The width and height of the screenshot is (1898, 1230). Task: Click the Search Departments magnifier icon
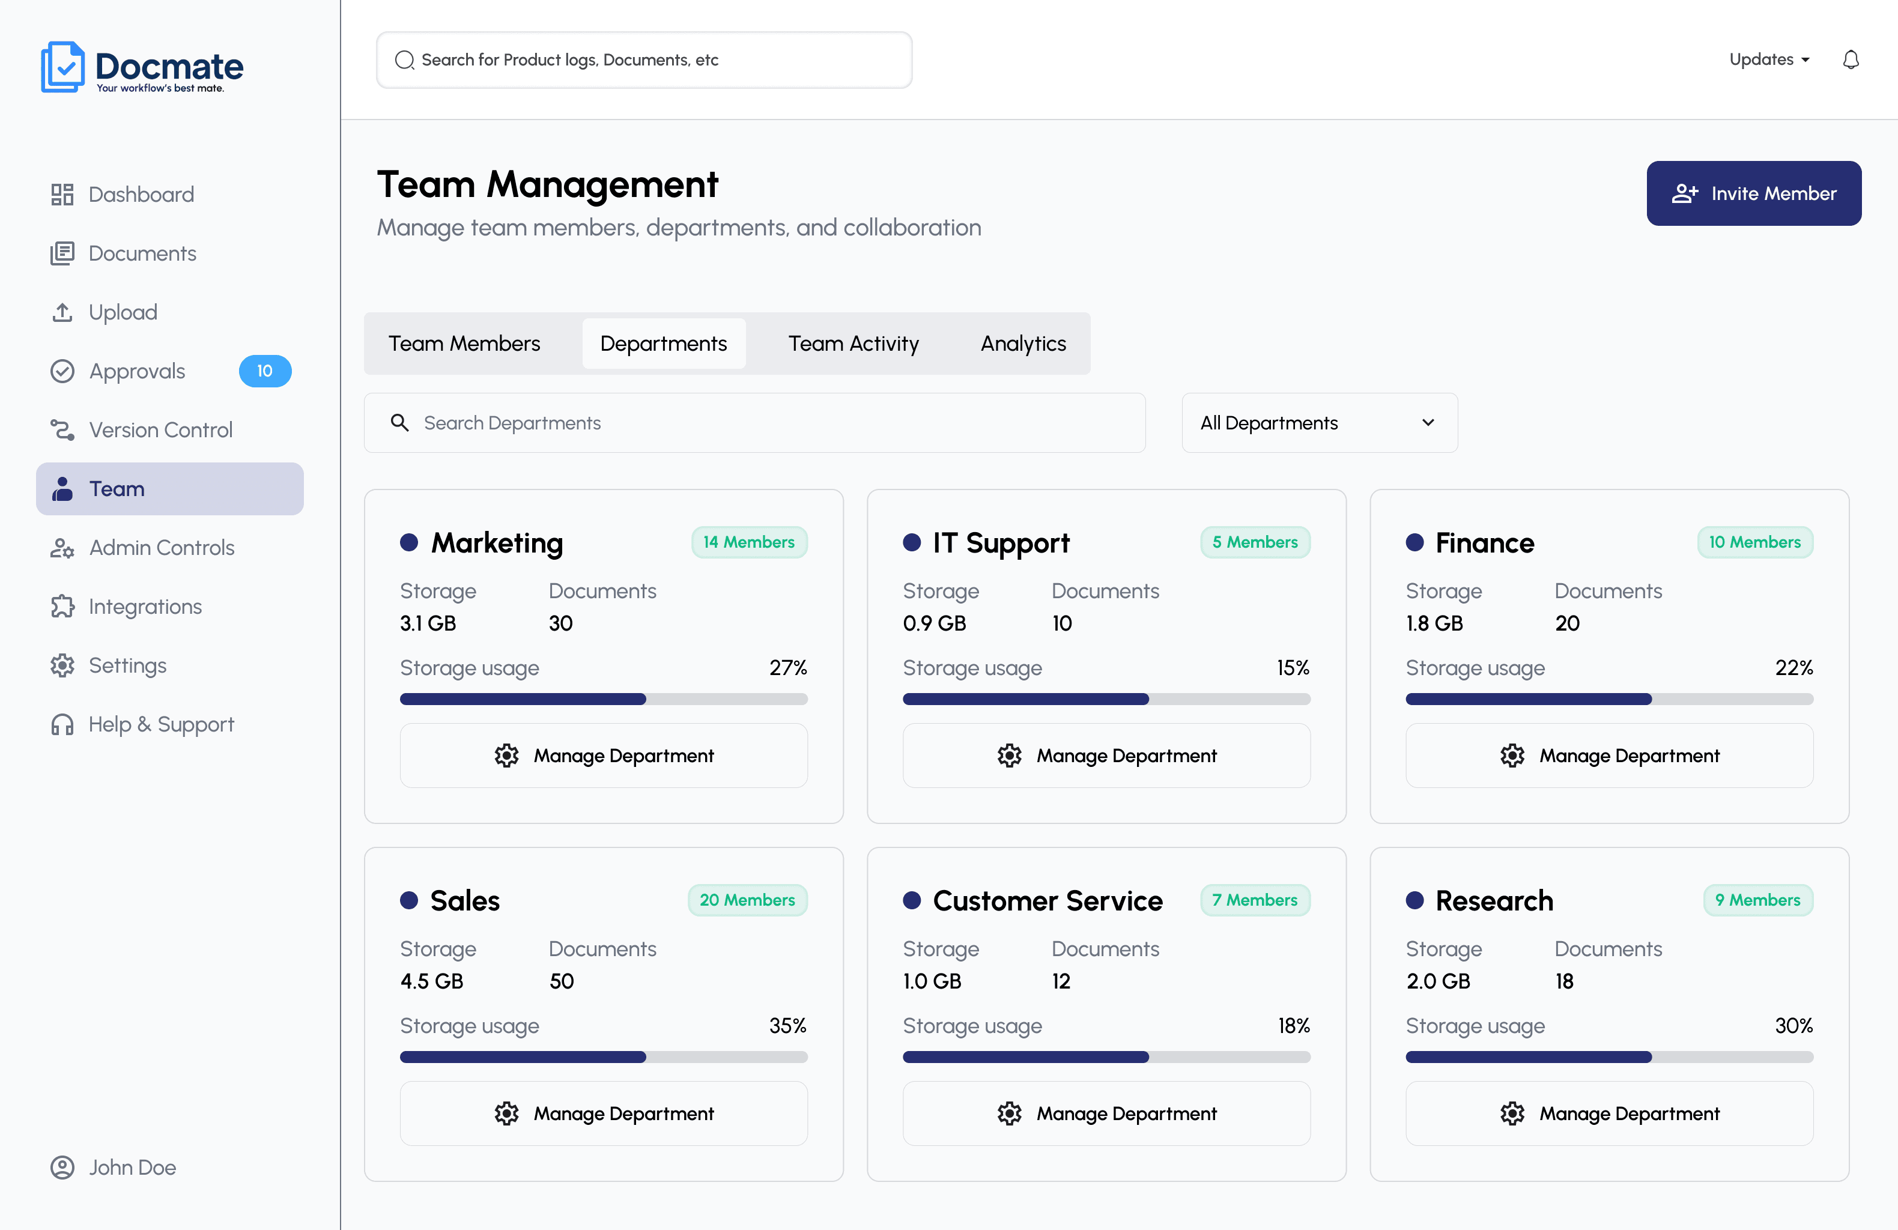point(399,423)
